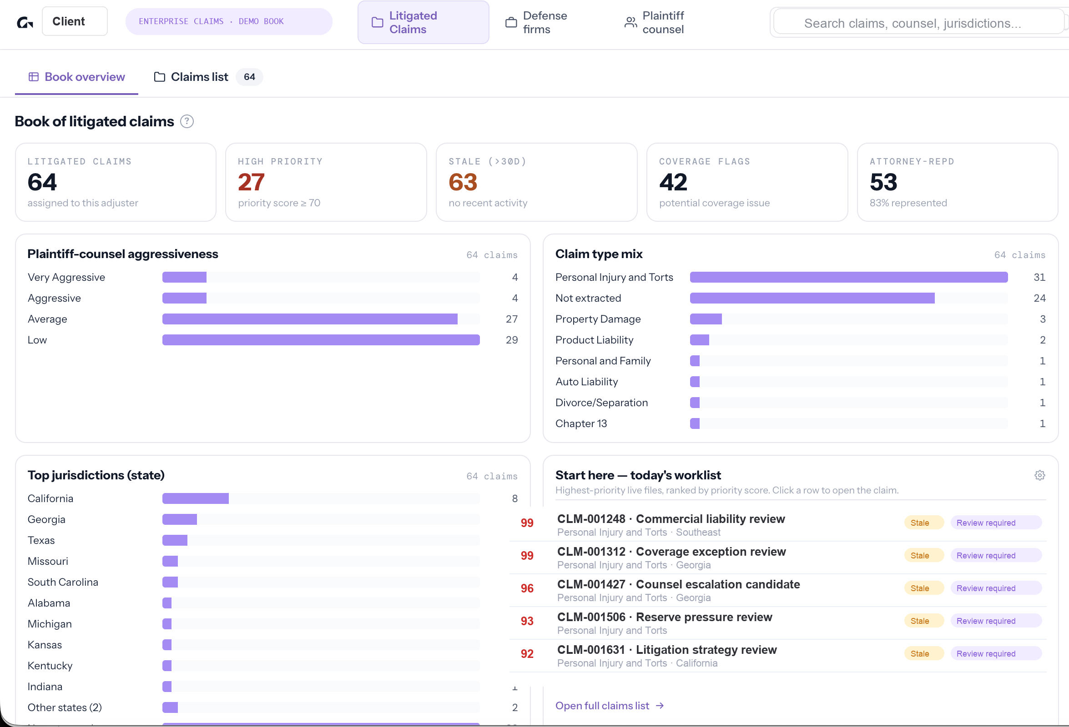
Task: Open claim CLM-001427 Counsel escalation candidate
Action: 778,590
